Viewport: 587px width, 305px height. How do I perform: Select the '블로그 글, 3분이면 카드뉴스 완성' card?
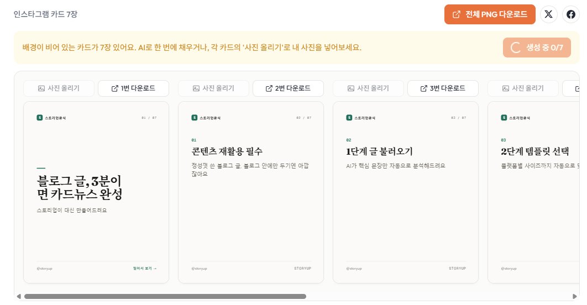[96, 192]
